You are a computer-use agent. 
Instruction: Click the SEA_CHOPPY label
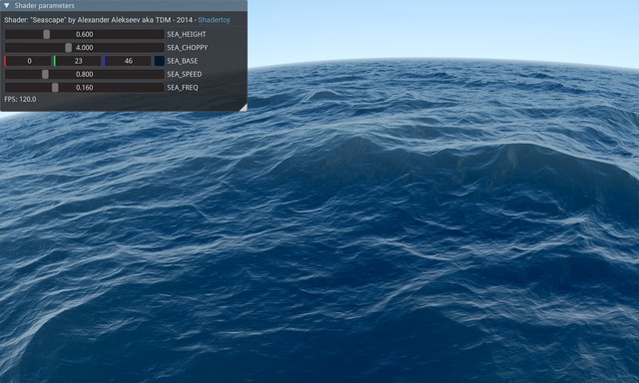coord(188,48)
